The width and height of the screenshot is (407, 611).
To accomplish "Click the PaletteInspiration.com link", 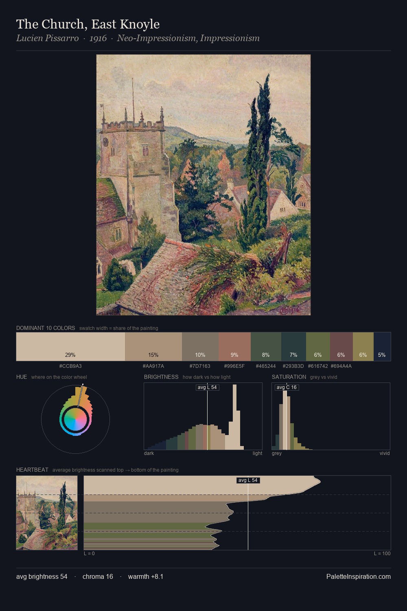I will click(x=359, y=576).
